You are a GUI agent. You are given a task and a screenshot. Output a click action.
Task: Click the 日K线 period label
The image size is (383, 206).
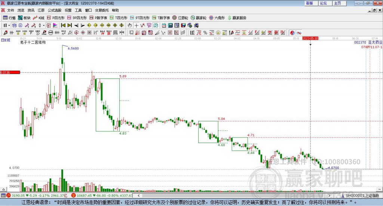pyautogui.click(x=5, y=40)
